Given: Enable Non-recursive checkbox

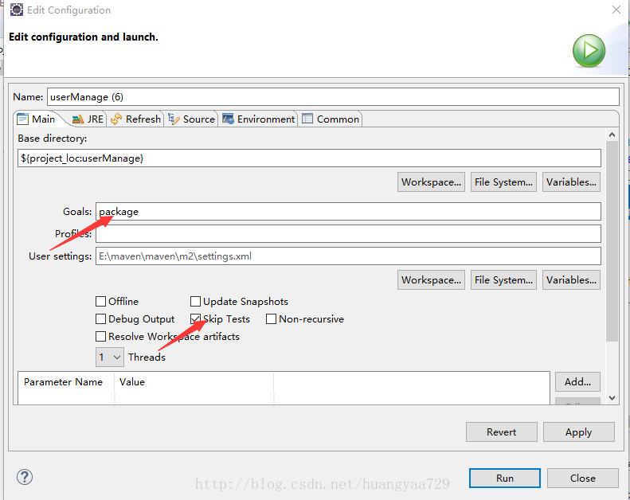Looking at the screenshot, I should tap(272, 319).
